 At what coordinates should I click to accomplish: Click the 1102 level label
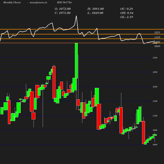tap(157, 42)
